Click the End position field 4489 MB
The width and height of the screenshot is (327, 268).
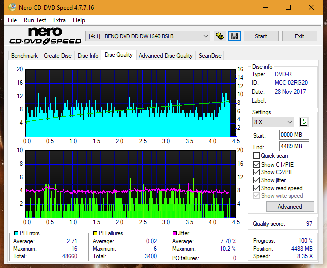click(294, 146)
